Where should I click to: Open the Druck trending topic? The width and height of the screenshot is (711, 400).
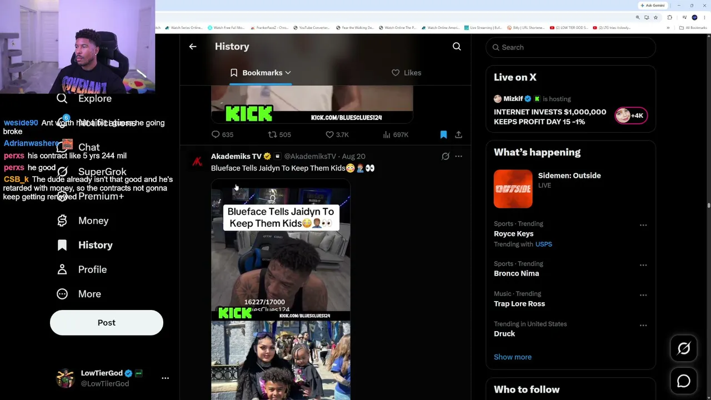504,334
